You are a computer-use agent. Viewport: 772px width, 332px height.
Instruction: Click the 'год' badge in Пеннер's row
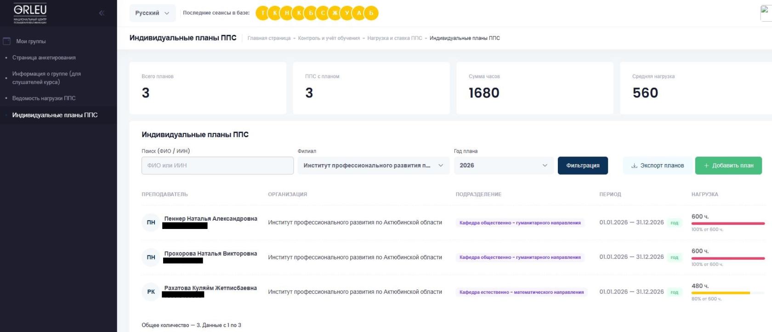pos(674,223)
